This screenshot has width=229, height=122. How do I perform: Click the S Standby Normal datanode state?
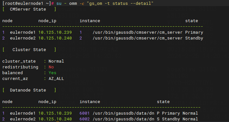click(177, 119)
